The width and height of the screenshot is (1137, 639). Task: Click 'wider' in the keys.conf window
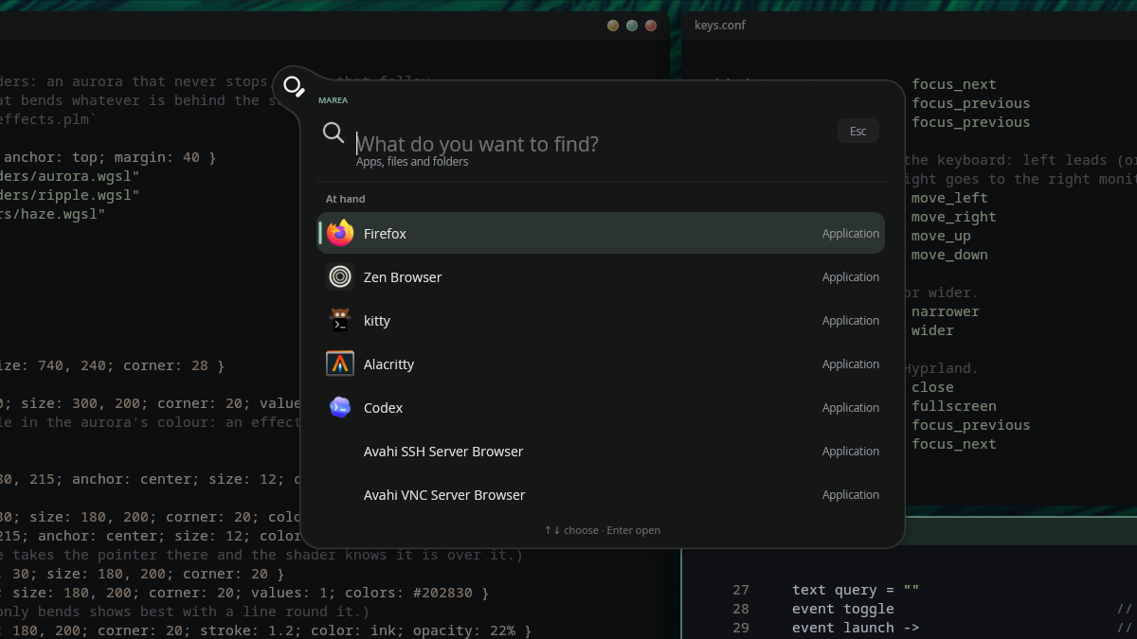click(x=932, y=330)
